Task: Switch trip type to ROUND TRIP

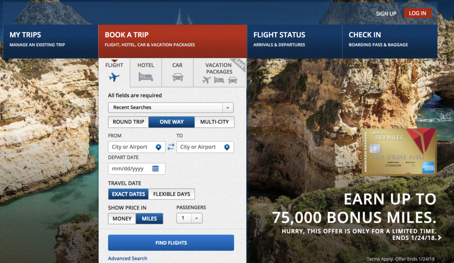Action: coord(128,122)
